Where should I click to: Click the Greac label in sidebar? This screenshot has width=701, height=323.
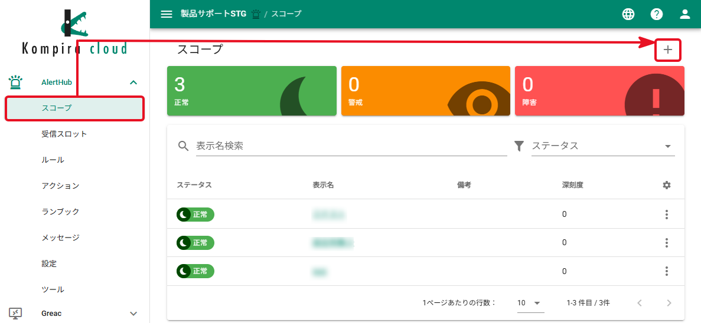point(51,313)
